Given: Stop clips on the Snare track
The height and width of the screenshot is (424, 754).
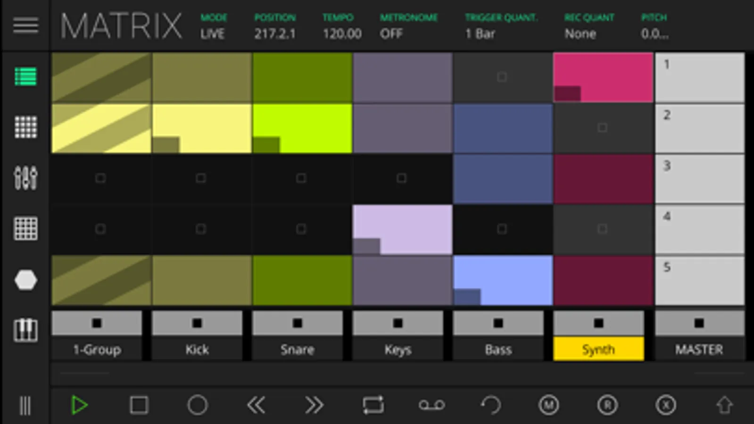Looking at the screenshot, I should 298,323.
